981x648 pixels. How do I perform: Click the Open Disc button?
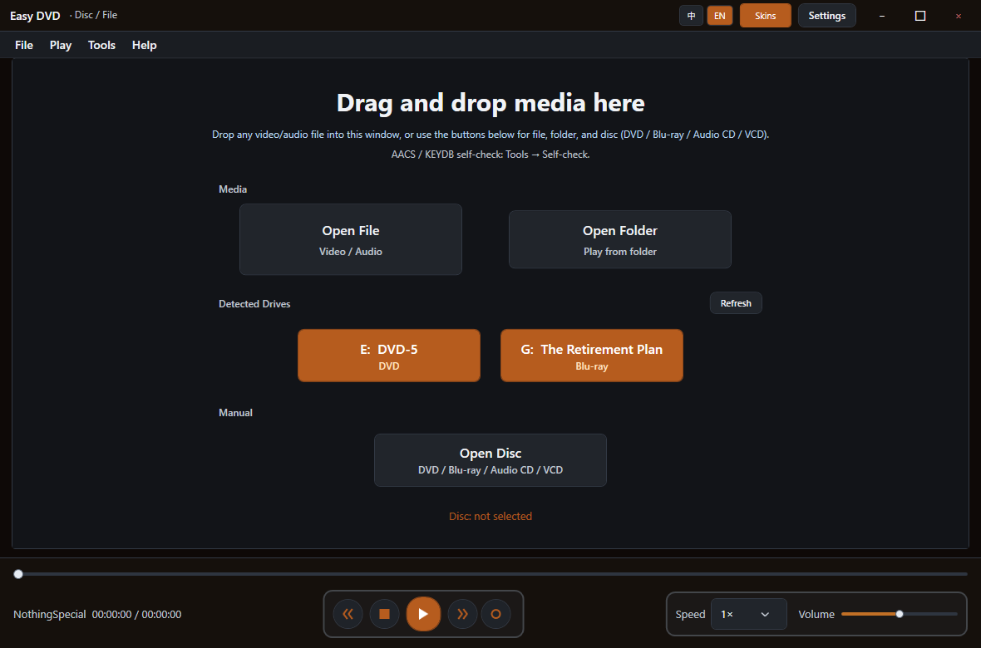(491, 460)
